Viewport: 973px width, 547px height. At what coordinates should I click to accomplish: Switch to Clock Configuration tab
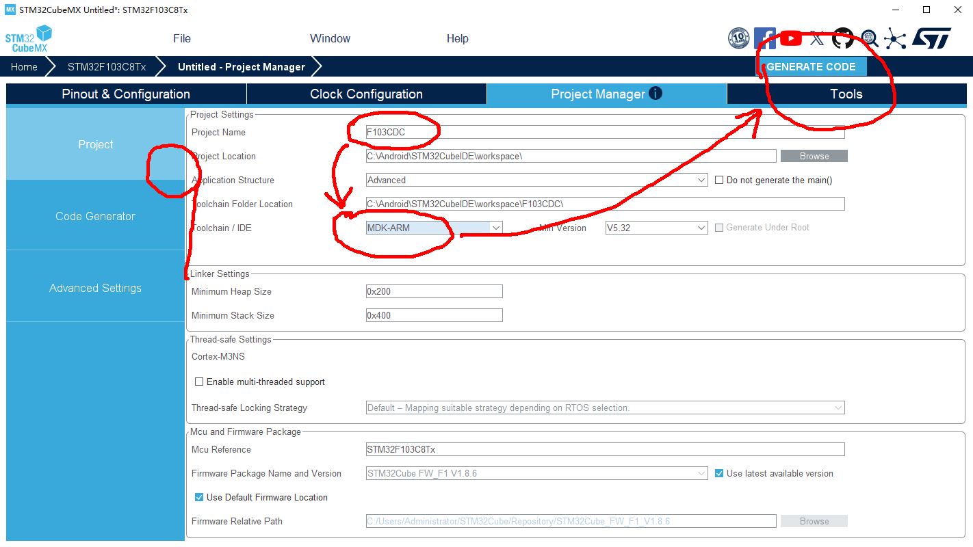pyautogui.click(x=367, y=94)
